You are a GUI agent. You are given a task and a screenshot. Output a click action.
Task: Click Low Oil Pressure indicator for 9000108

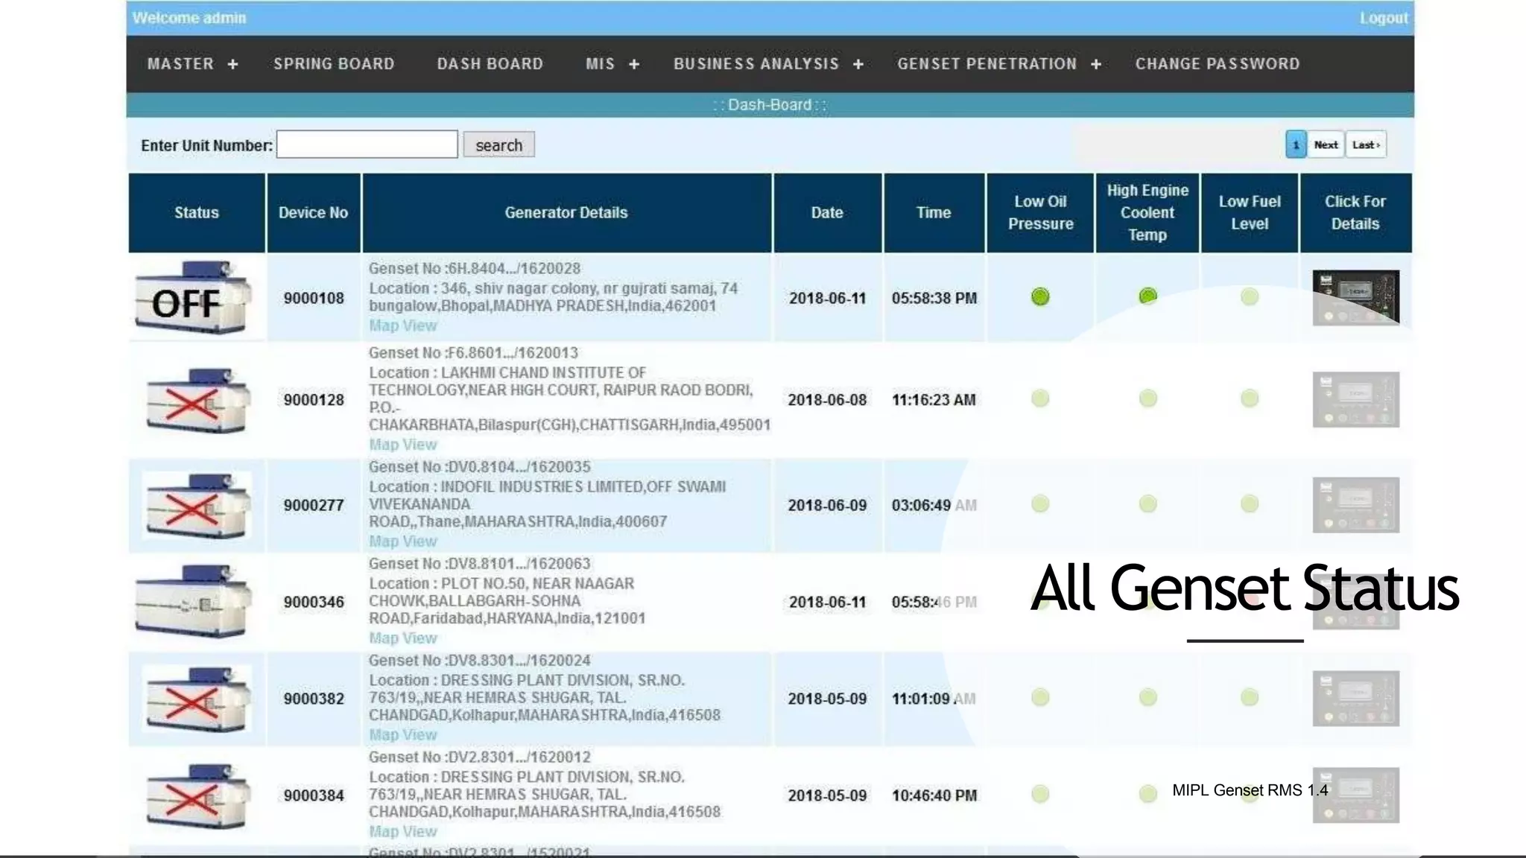[x=1040, y=296]
